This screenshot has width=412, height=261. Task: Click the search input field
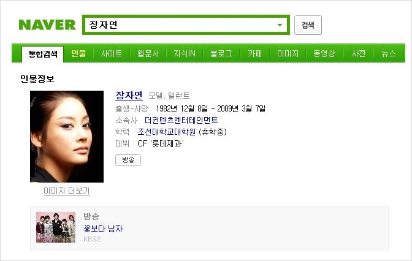click(186, 25)
